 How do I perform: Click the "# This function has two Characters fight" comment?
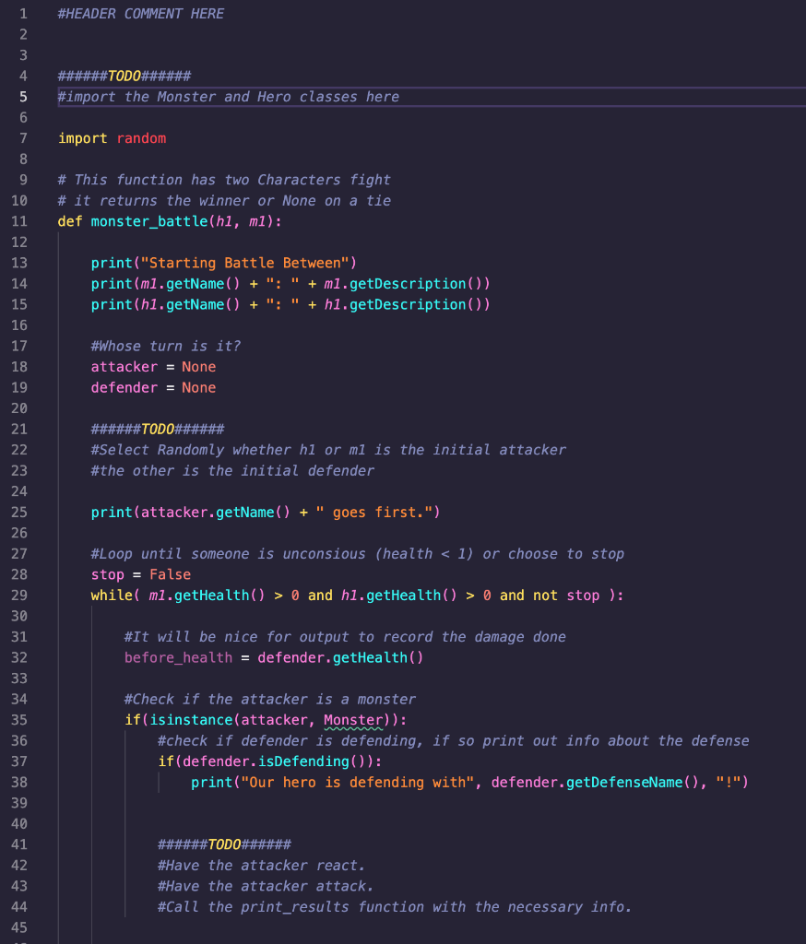point(224,180)
